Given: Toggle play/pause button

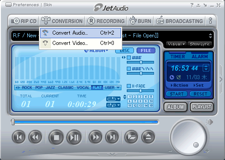Looking at the screenshot, I should click(74, 137).
